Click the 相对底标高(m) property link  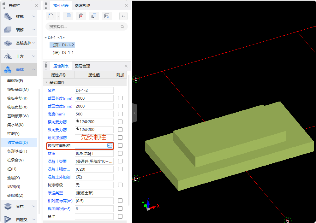click(60, 201)
